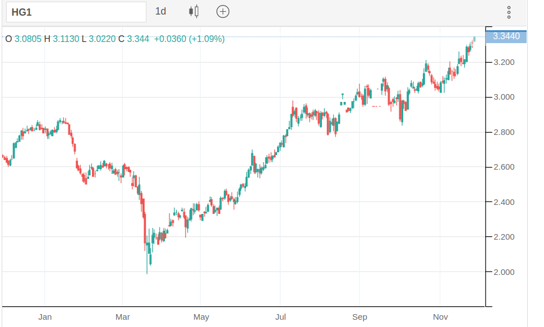Open the 1d interval selector
This screenshot has width=544, height=327.
pyautogui.click(x=161, y=11)
